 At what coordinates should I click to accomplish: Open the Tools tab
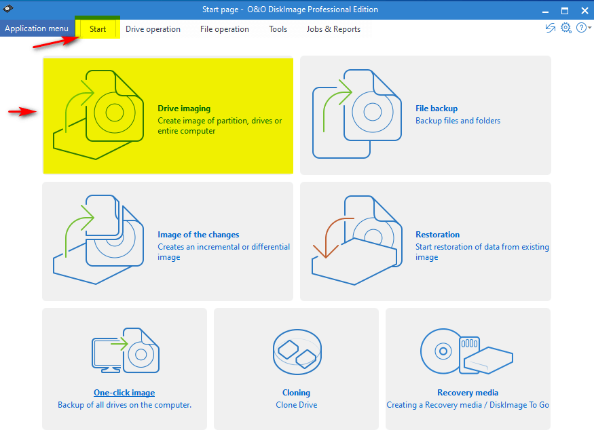(278, 29)
